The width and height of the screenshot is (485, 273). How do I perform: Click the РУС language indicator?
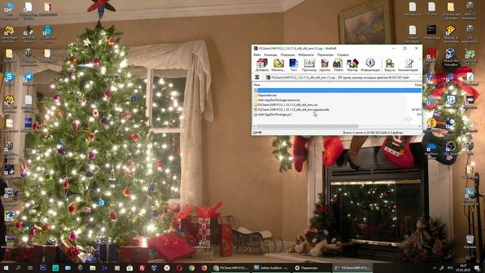tap(450, 268)
